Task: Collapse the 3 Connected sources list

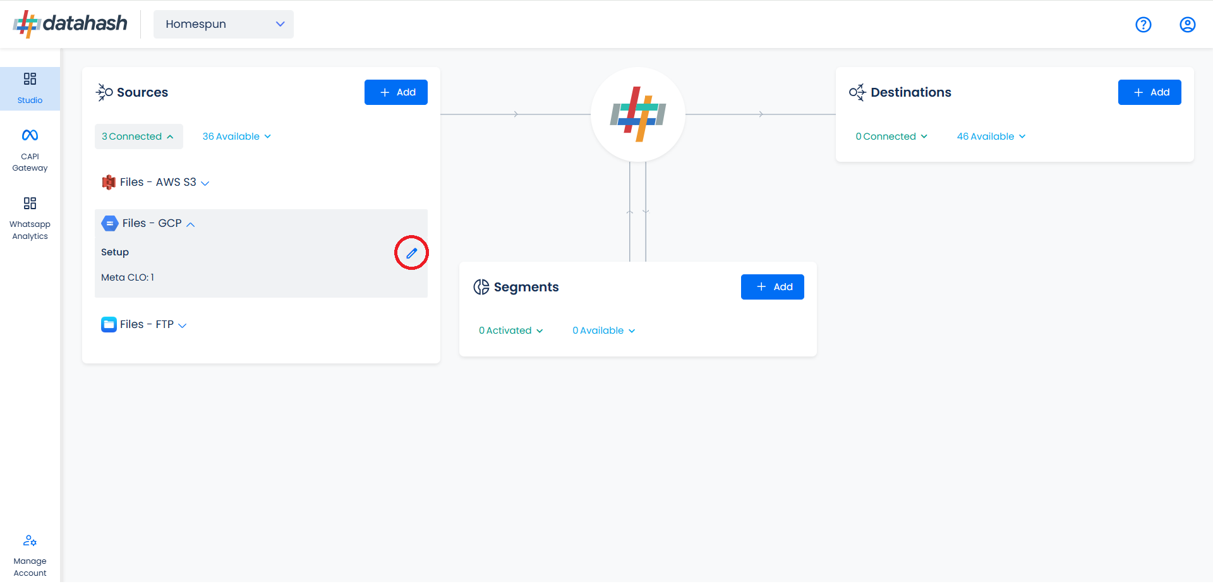Action: pos(138,137)
